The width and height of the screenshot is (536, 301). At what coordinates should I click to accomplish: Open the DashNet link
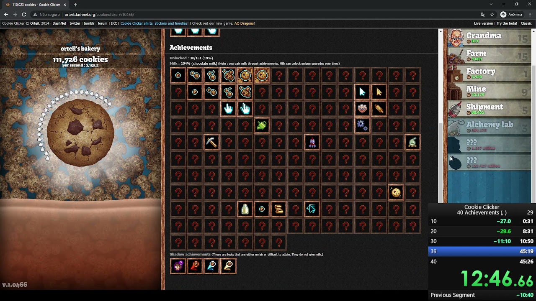[x=59, y=23]
